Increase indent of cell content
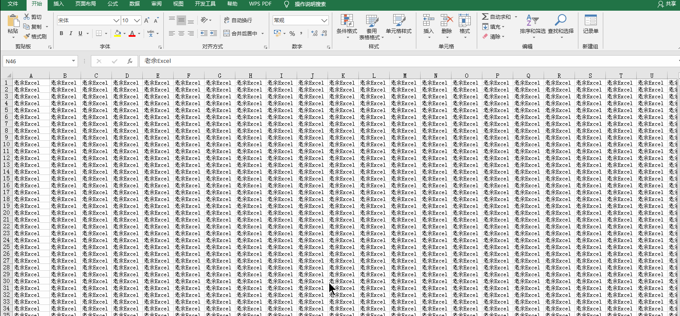Image resolution: width=680 pixels, height=316 pixels. tap(214, 33)
